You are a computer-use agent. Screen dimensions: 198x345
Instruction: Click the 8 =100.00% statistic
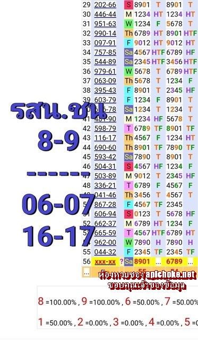click(x=57, y=301)
